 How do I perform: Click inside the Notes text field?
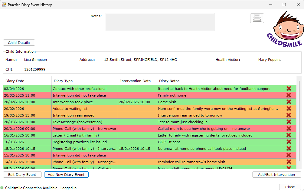[x=160, y=22]
